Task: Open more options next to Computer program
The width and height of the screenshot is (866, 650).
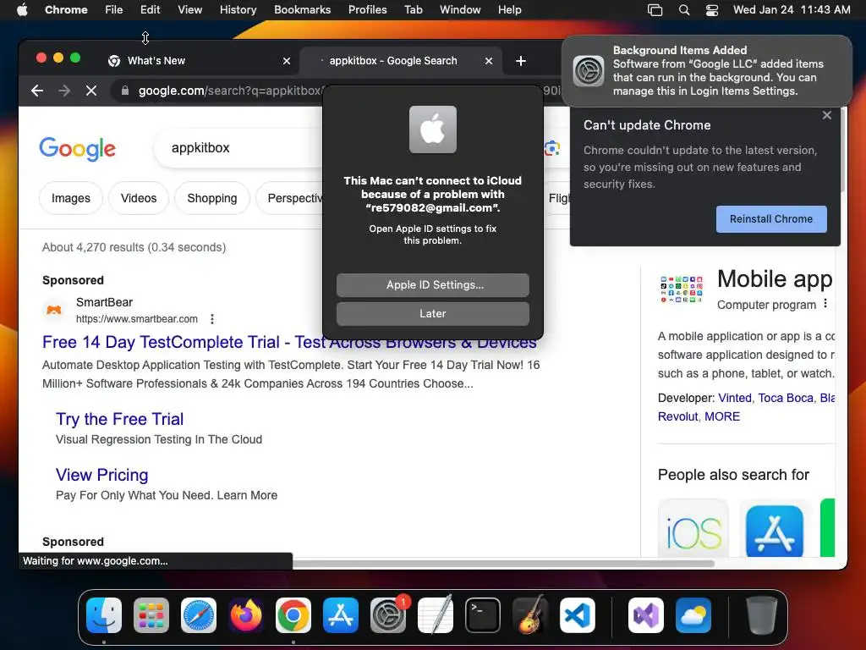Action: pyautogui.click(x=825, y=304)
